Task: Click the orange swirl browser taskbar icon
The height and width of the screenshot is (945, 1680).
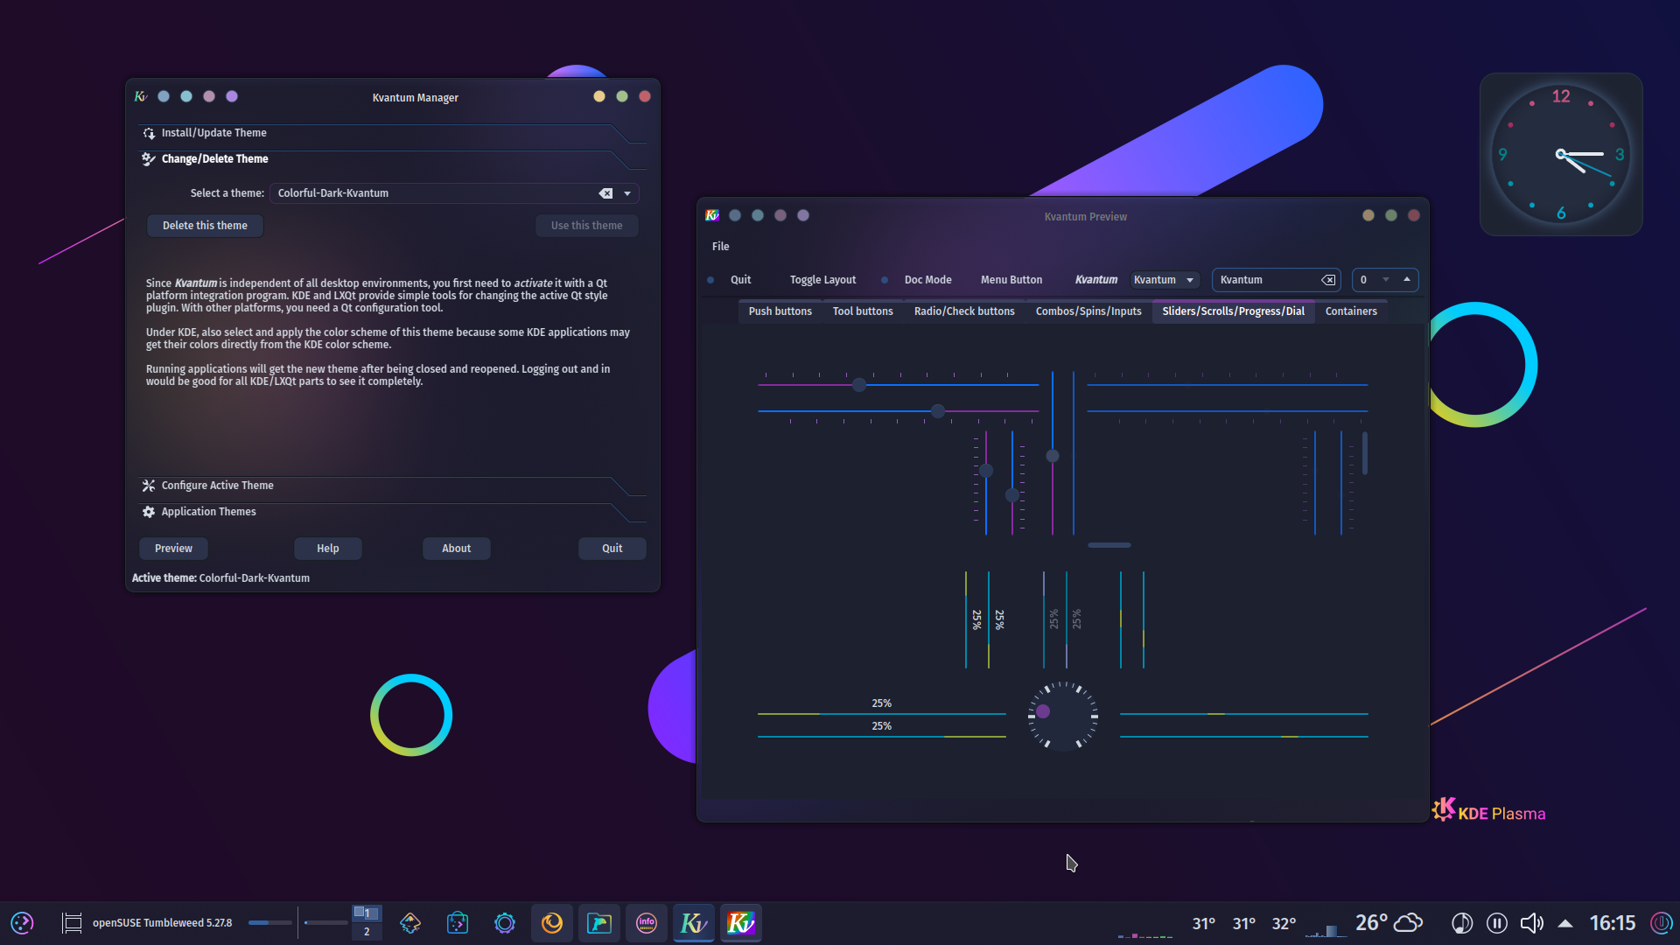Action: (552, 923)
